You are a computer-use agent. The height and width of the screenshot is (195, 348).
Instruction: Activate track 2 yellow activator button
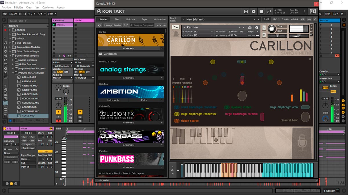pyautogui.click(x=80, y=112)
